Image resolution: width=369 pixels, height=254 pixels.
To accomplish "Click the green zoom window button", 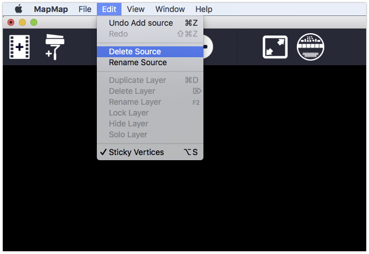I will 34,22.
